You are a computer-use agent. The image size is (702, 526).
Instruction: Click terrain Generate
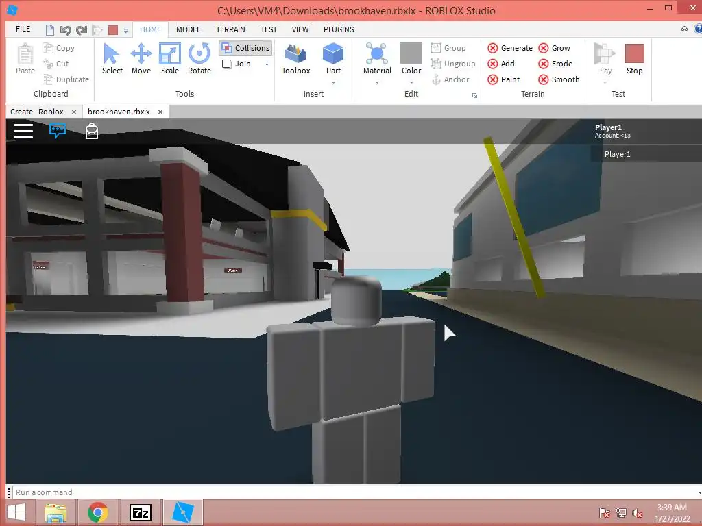pyautogui.click(x=510, y=48)
